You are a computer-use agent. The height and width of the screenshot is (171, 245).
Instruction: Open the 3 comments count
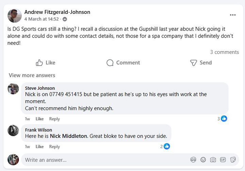pos(224,52)
